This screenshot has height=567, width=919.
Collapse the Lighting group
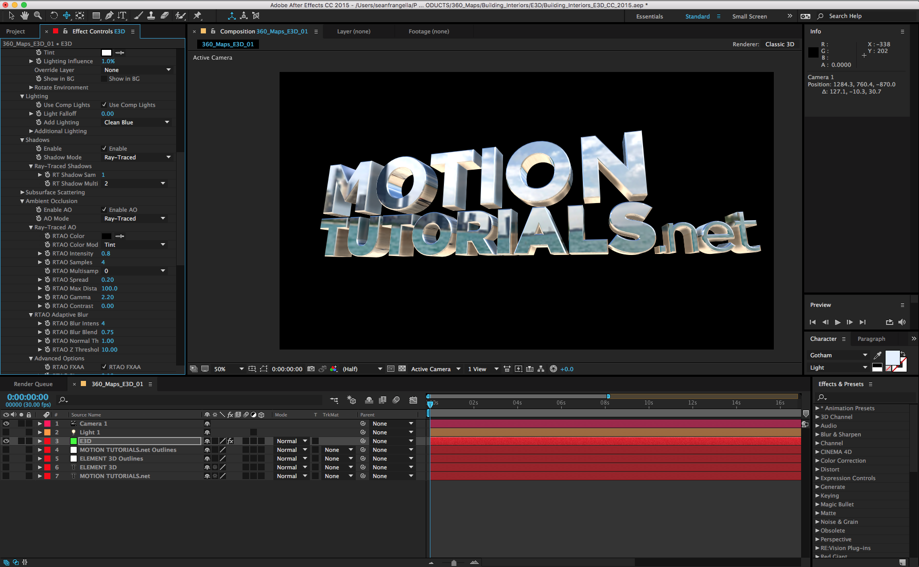point(22,96)
